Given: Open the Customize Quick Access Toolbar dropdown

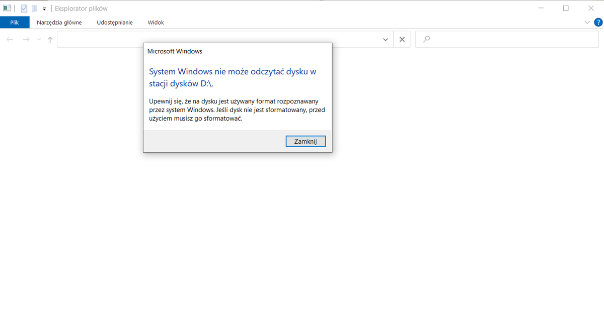Looking at the screenshot, I should (x=44, y=9).
